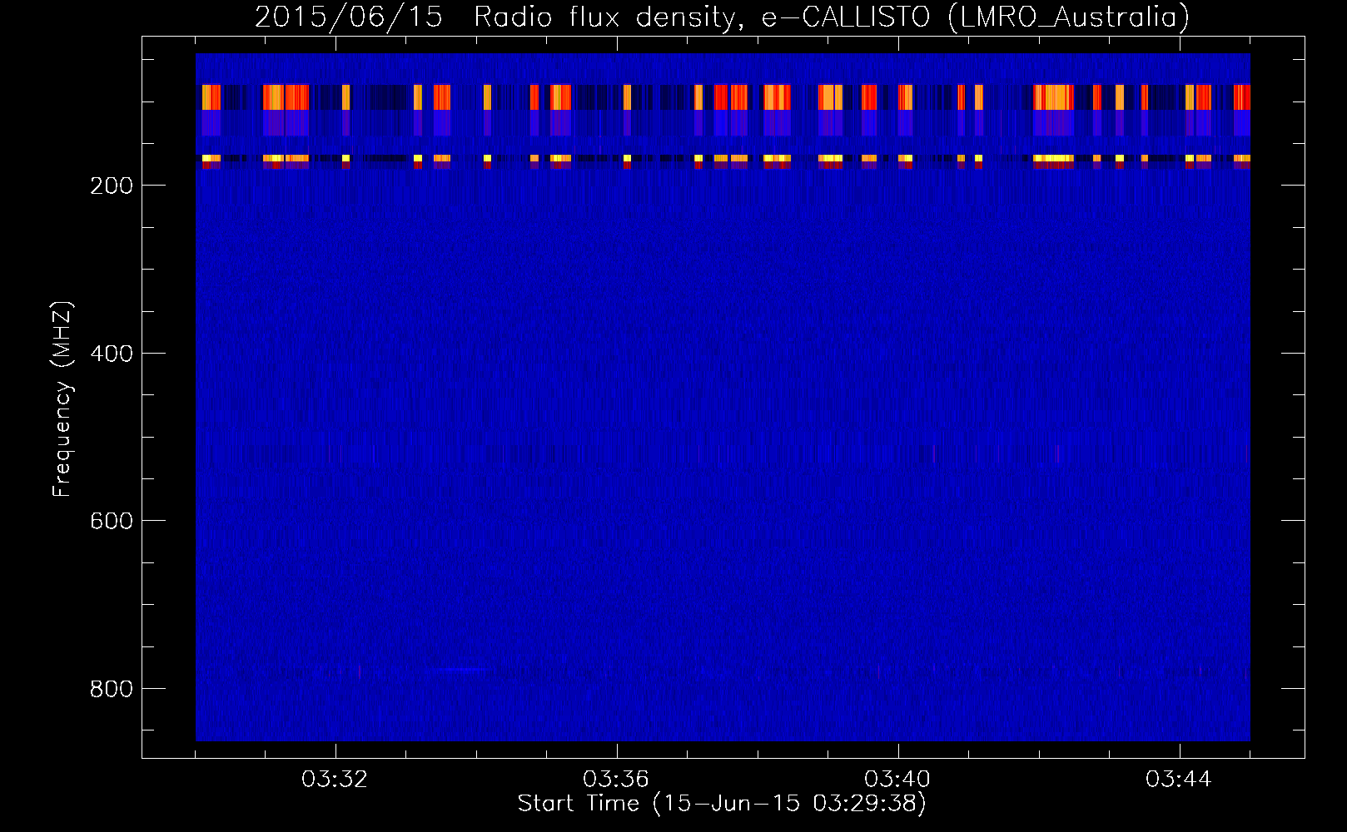Click the 800 frequency tick label
Screen dimensions: 1347x832
click(x=112, y=689)
